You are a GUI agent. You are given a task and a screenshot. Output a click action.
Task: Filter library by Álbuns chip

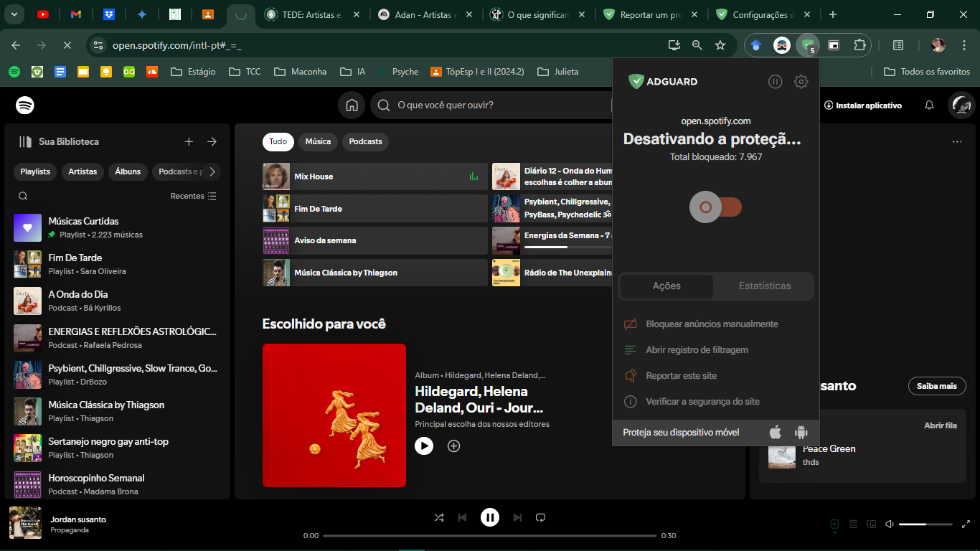click(128, 171)
